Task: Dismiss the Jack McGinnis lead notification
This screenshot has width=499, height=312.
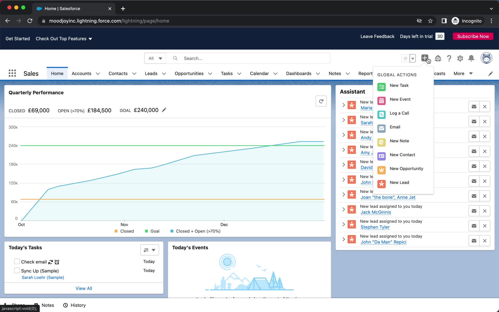Action: [x=485, y=211]
